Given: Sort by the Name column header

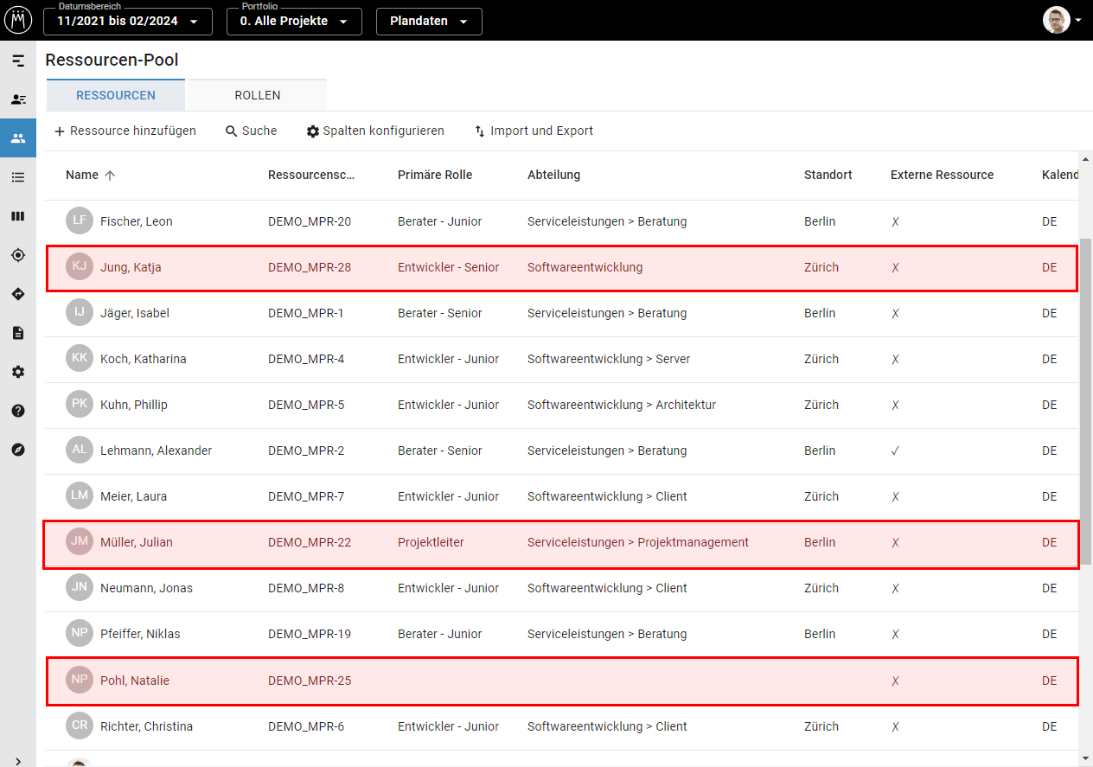Looking at the screenshot, I should coord(83,175).
